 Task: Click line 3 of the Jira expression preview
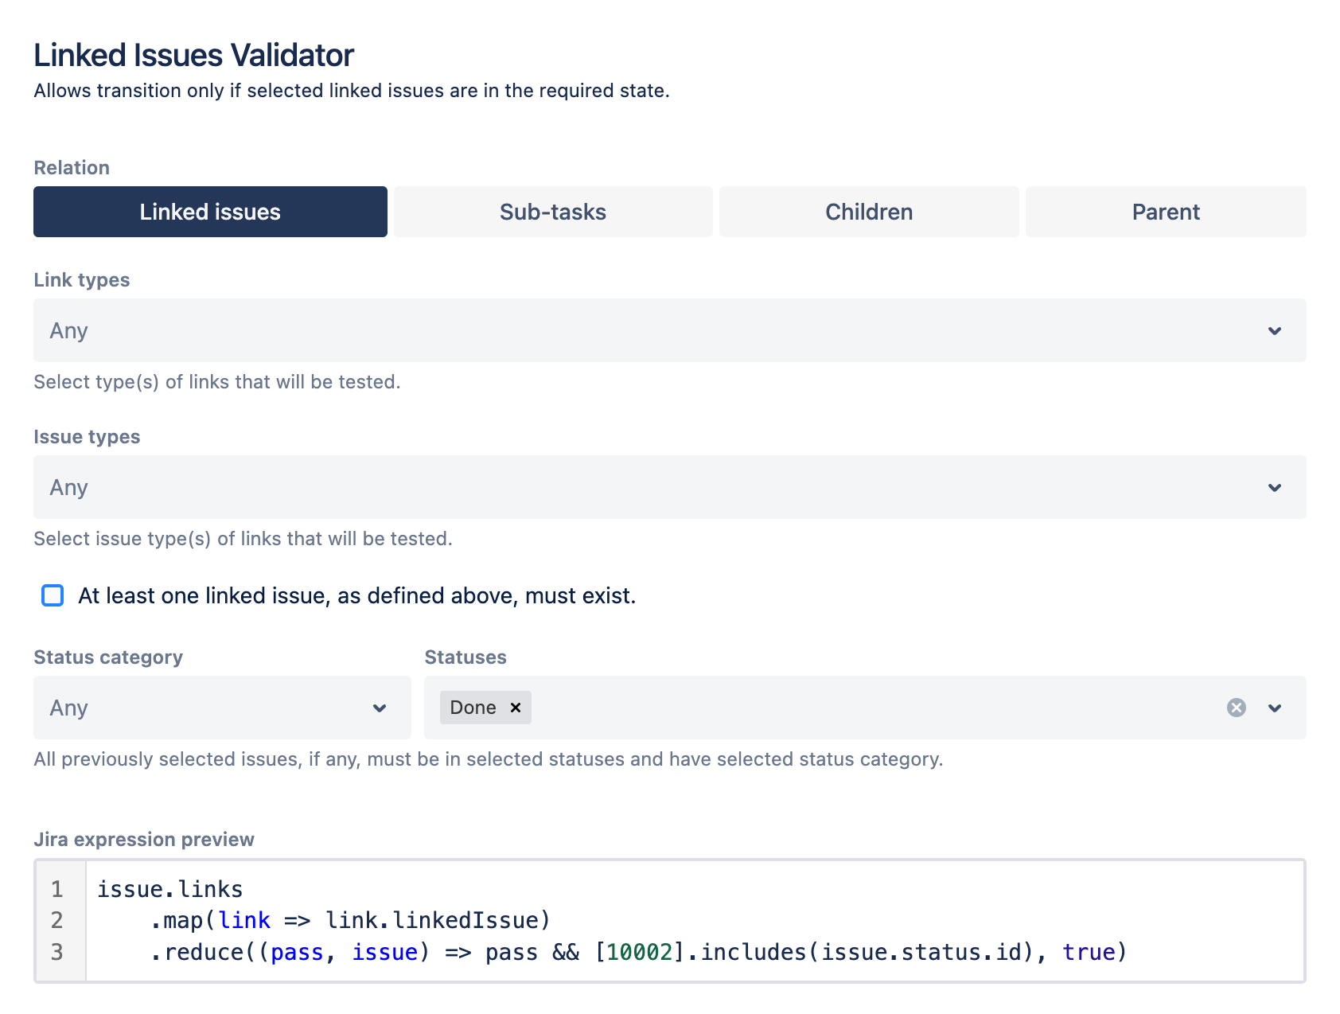(611, 952)
